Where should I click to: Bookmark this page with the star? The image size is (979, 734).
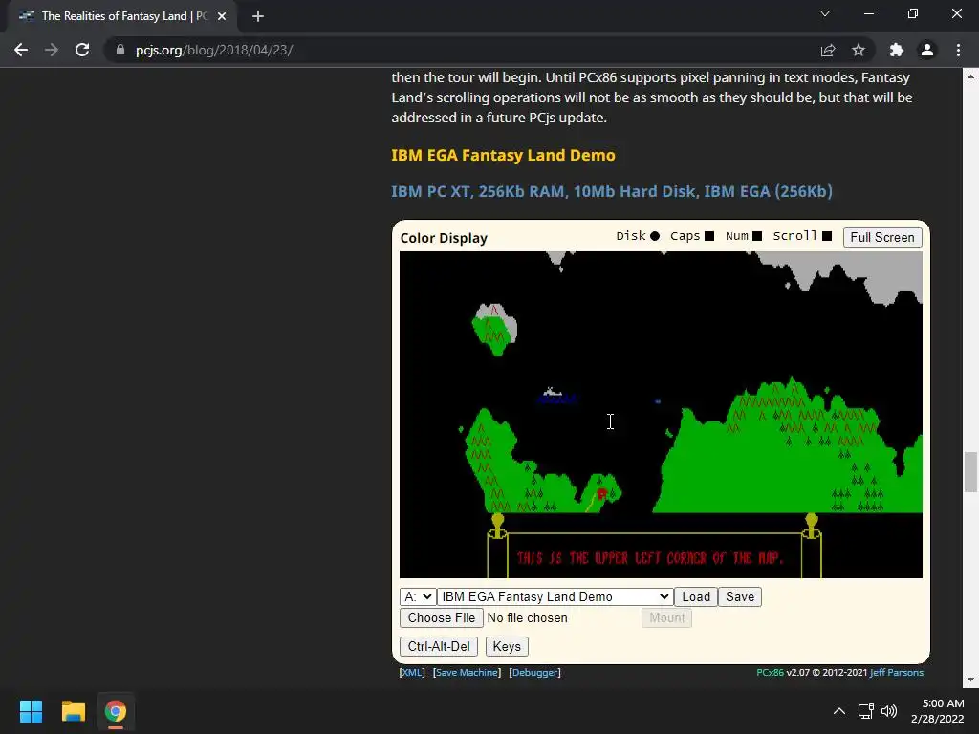coord(859,50)
